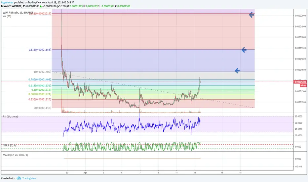Image resolution: width=308 pixels, height=182 pixels.
Task: Click the 0.5(0.00001313) Fibonacci level label
Action: (41, 90)
